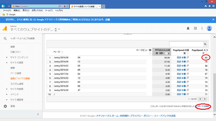The width and height of the screenshot is (216, 121).
Task: Select ページ速度 in sidebar
Action: 16,73
